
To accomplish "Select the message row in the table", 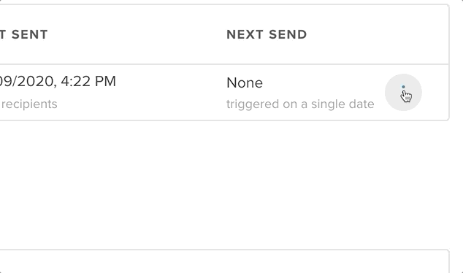I will [224, 93].
